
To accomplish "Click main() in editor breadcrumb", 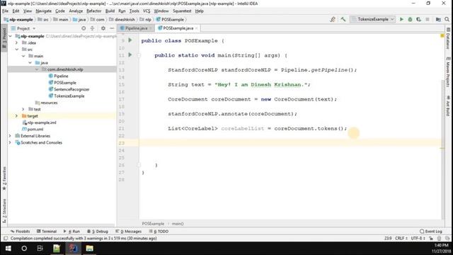I will 178,224.
